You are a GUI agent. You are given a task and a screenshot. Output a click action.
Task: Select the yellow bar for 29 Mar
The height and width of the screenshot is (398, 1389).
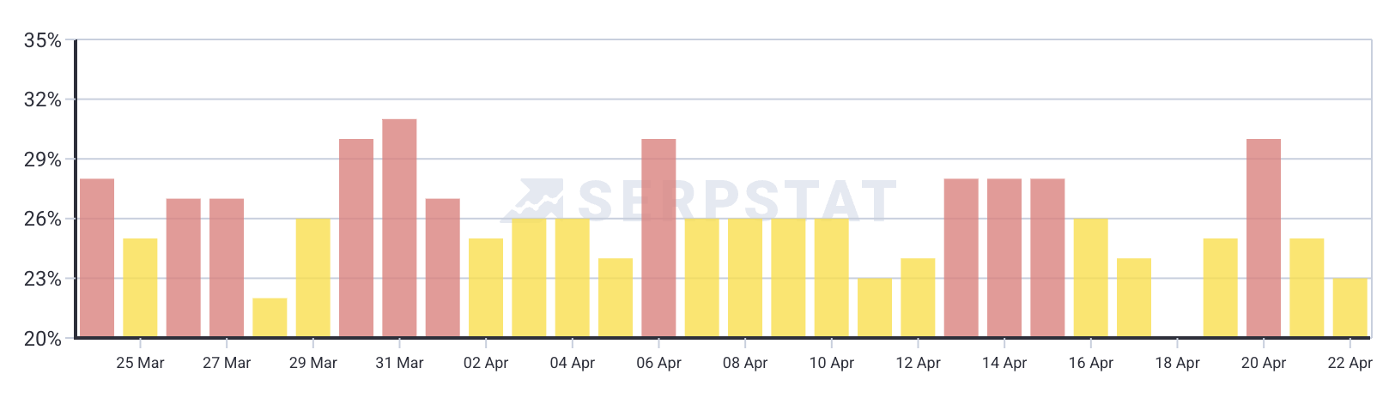(x=313, y=278)
